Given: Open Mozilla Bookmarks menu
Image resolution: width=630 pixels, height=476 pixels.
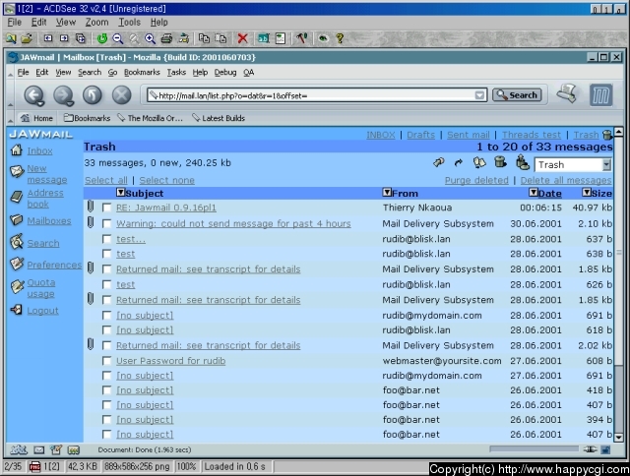Looking at the screenshot, I should (x=142, y=73).
